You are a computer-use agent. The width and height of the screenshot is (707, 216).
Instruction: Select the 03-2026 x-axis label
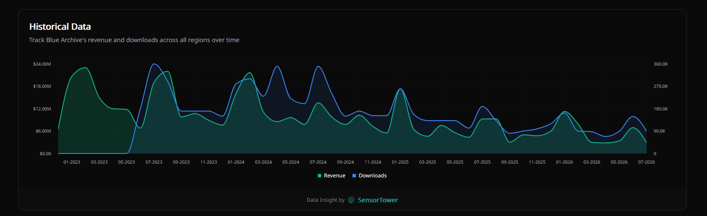tap(592, 162)
